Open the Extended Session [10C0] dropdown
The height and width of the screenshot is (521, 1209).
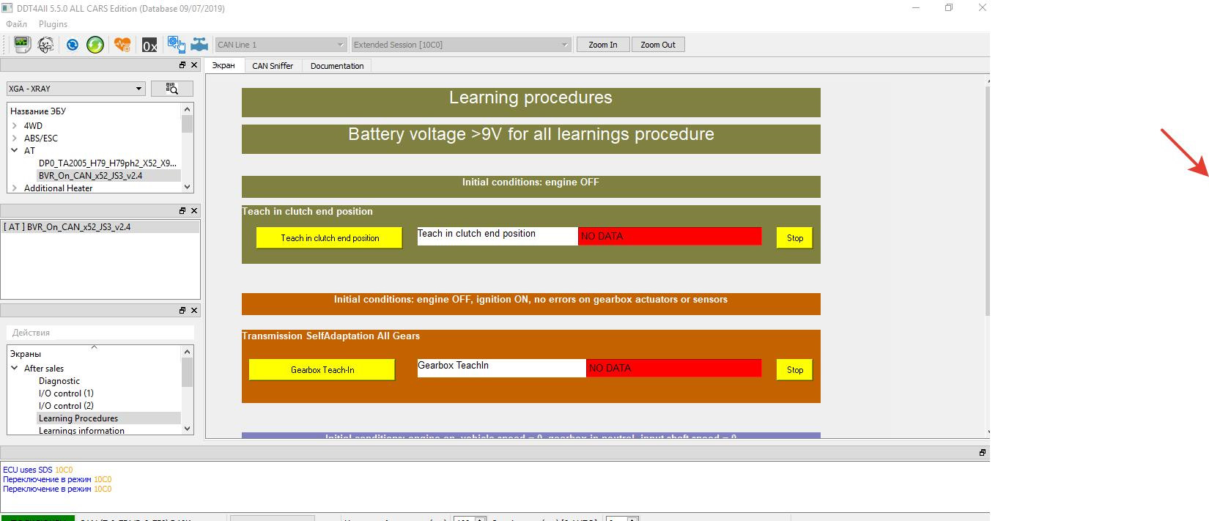(461, 45)
